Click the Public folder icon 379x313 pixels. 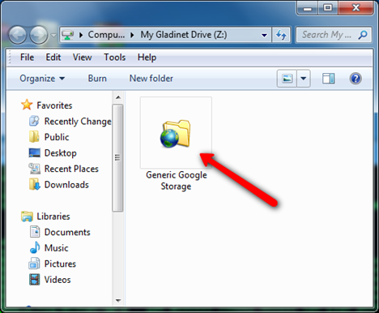(x=34, y=137)
